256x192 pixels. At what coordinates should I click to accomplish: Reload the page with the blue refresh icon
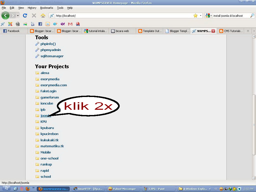coord(25,15)
